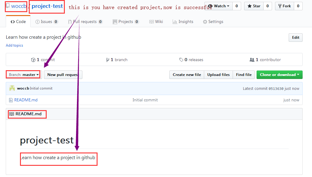Click Initial commit message beside woccb

click(41, 88)
